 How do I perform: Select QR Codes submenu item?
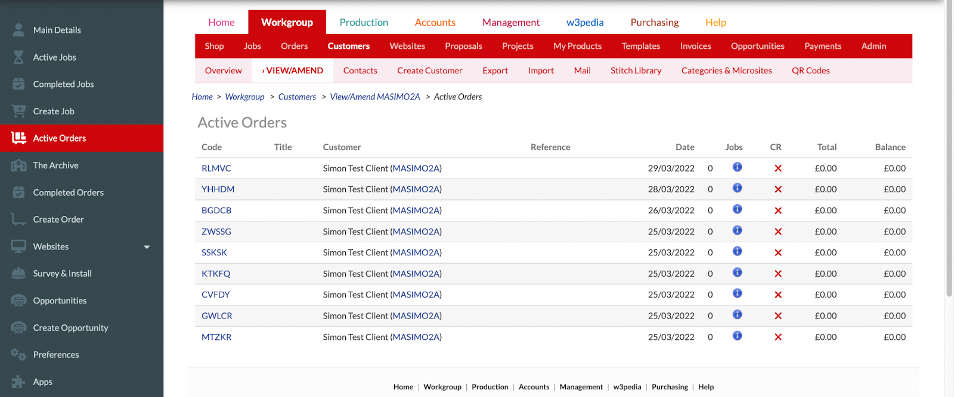(x=811, y=70)
